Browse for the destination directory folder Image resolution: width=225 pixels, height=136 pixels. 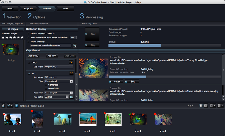(x=75, y=45)
